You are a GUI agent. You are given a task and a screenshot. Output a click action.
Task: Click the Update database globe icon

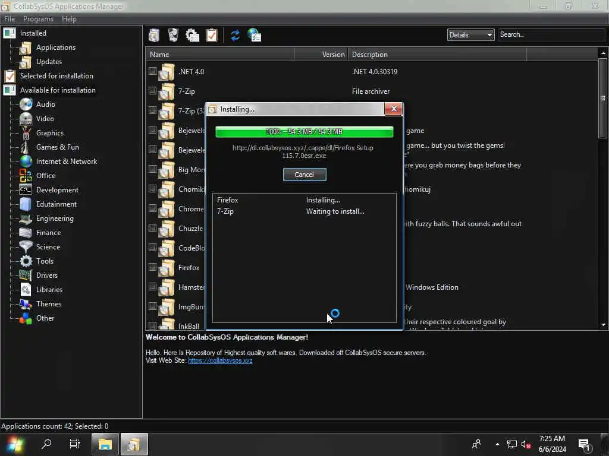pos(255,35)
